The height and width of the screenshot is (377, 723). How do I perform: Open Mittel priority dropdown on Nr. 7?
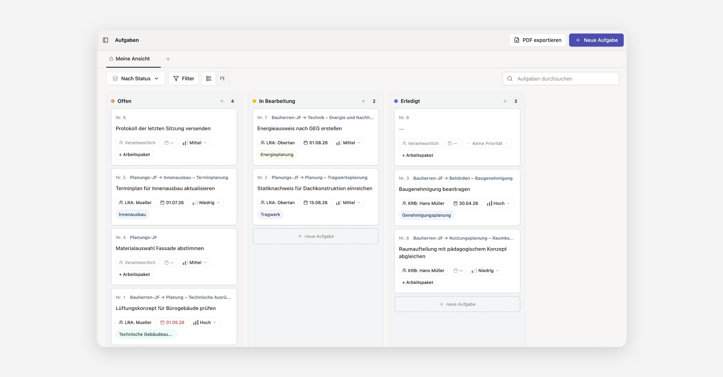pos(349,143)
